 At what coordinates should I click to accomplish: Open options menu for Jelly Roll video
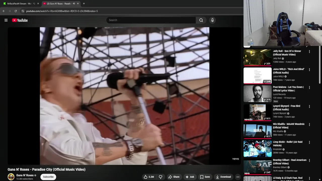[309, 52]
